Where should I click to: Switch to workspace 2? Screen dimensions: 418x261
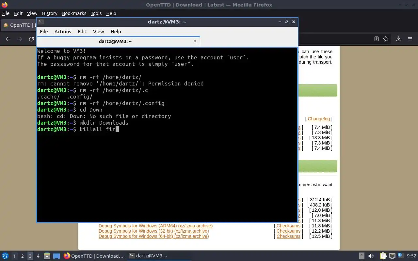pos(22,256)
